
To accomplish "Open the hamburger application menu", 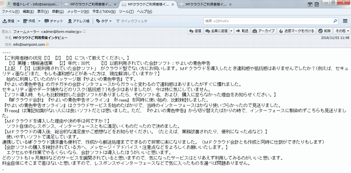I will pyautogui.click(x=345, y=21).
